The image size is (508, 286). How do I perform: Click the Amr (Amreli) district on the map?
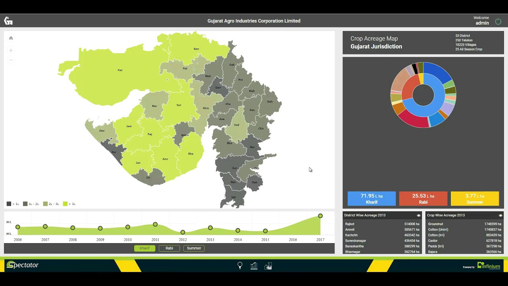165,159
